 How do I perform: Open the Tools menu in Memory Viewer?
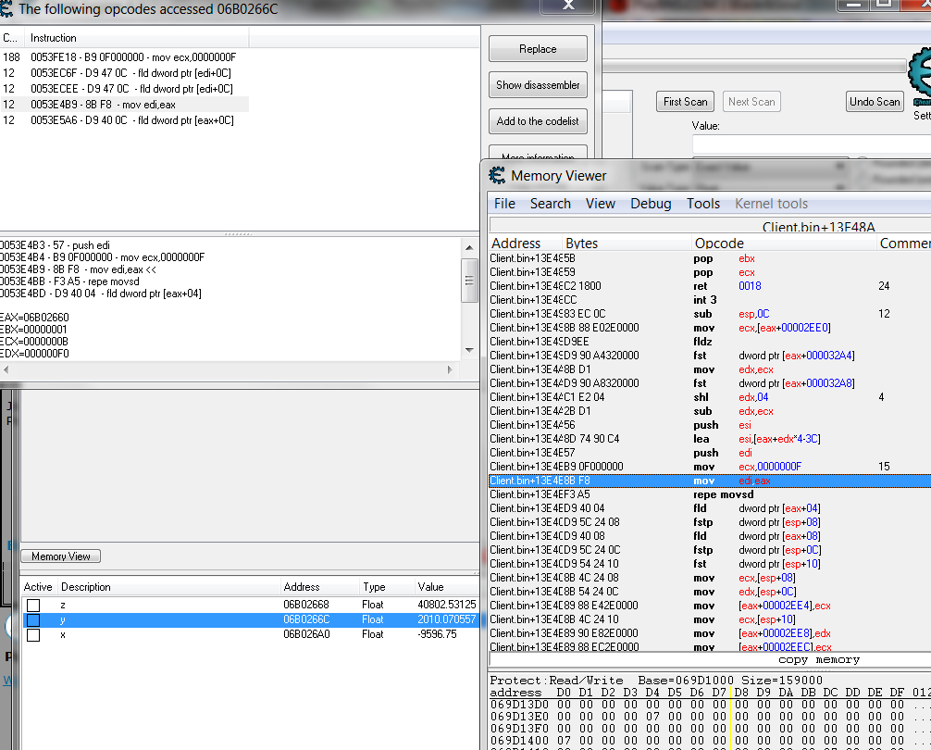pos(702,204)
